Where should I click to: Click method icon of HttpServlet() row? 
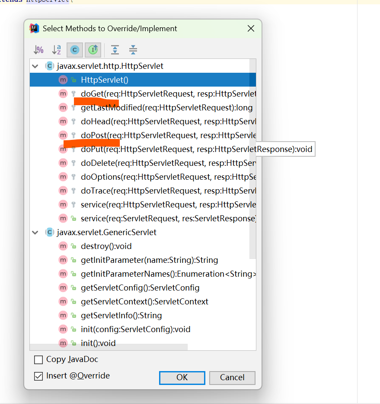tap(63, 80)
